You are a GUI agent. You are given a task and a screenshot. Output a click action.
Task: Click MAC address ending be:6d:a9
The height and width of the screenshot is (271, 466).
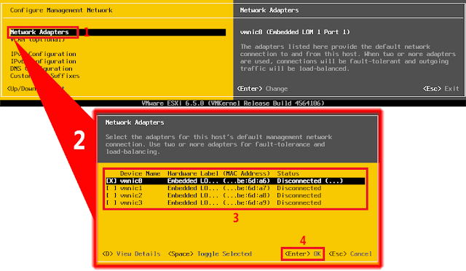point(246,203)
